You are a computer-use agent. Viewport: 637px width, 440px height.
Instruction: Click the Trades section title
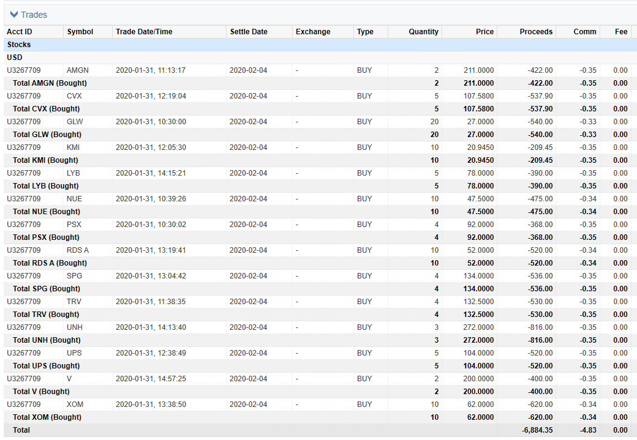tap(34, 15)
